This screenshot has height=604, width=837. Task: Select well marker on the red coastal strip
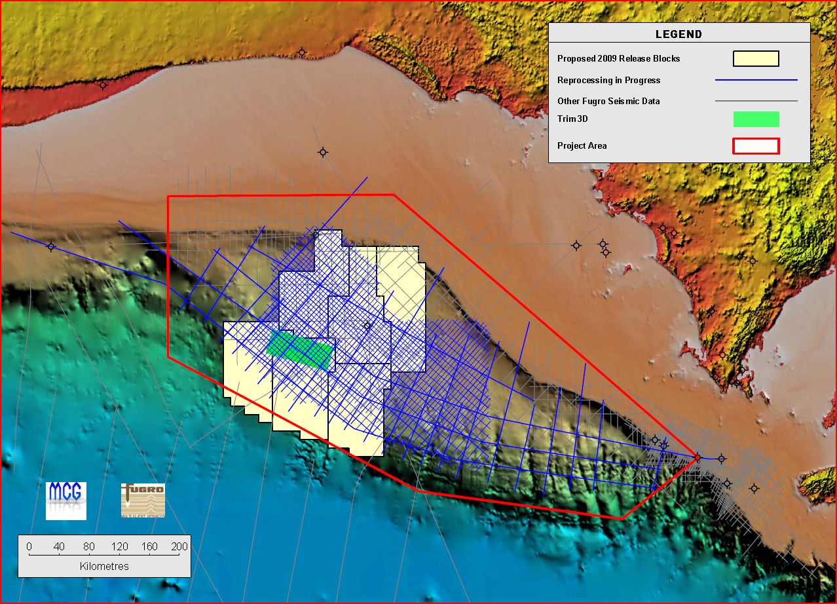point(103,85)
